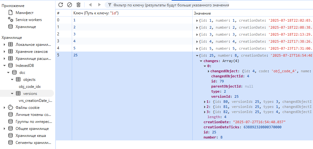
Task: Go to previous page arrow
Action: [x=90, y=4]
